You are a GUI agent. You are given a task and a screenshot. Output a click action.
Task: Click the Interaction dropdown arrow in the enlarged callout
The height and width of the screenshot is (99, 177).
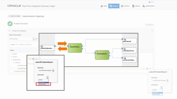[48, 78]
